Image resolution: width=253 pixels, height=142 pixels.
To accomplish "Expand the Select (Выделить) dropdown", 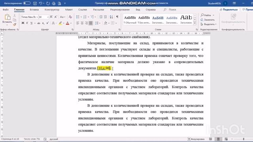I will 216,24.
